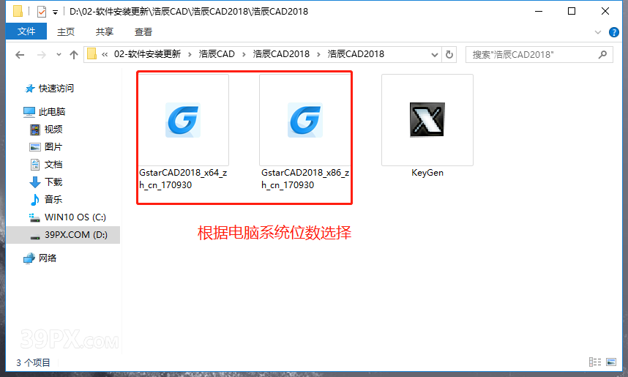Open the 文件 menu tab
628x377 pixels.
26,31
